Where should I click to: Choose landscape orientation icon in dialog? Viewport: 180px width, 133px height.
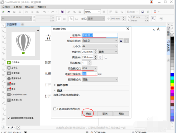(x=106, y=58)
